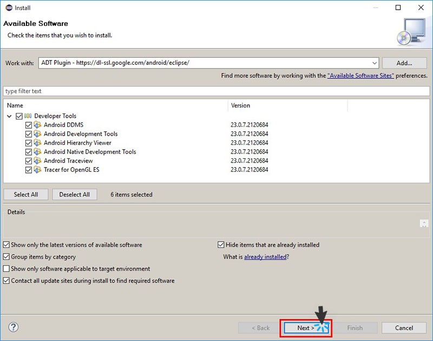Click the Android Traceview plugin icon
433x341 pixels.
click(37, 161)
